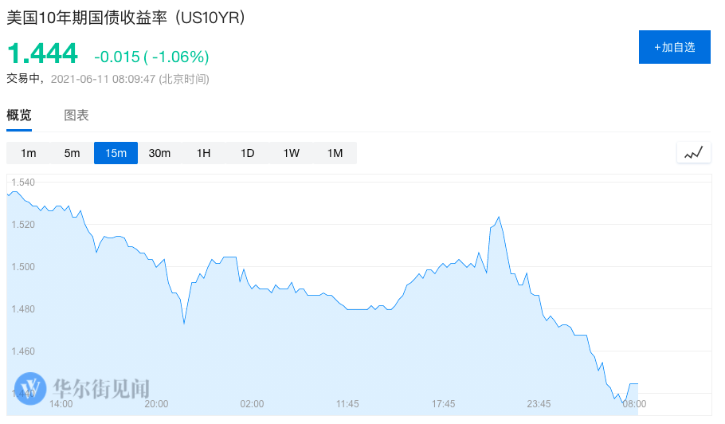Switch chart to 30m interval

pyautogui.click(x=159, y=153)
